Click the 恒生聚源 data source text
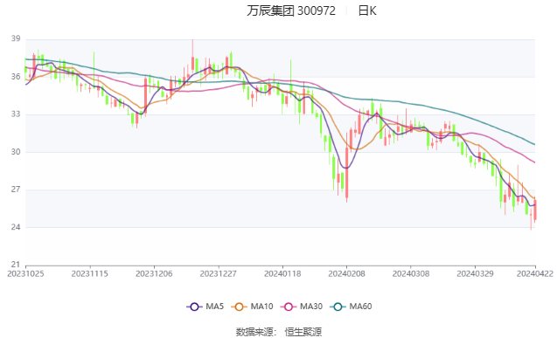Viewport: 557px width, 338px height. pos(303,332)
